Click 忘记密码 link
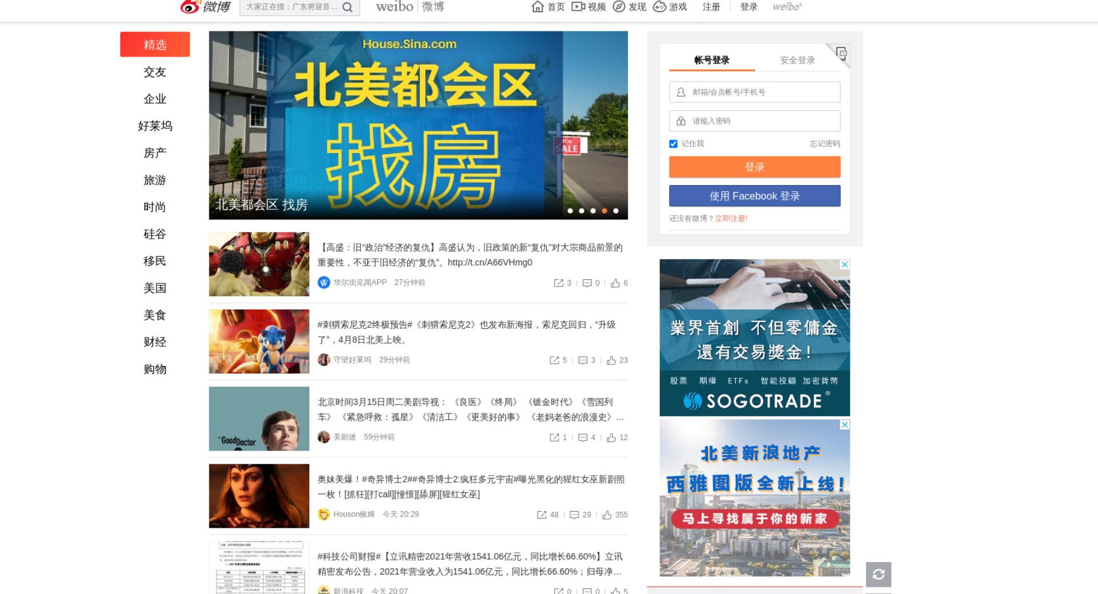1098x594 pixels. coord(825,144)
